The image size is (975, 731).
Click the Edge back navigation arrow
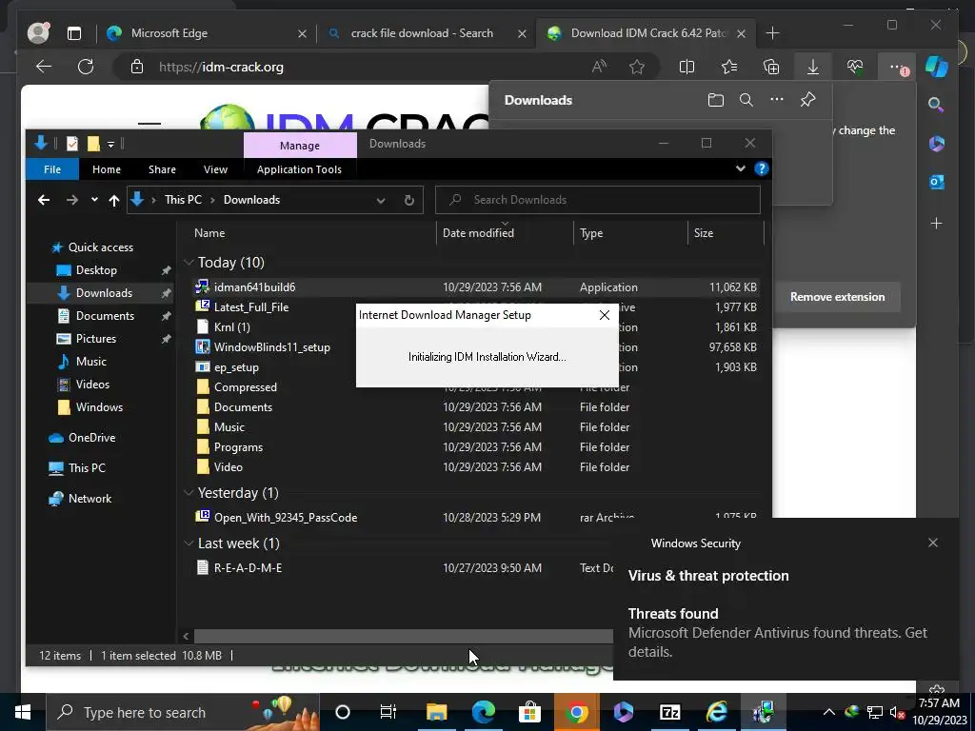pyautogui.click(x=44, y=67)
